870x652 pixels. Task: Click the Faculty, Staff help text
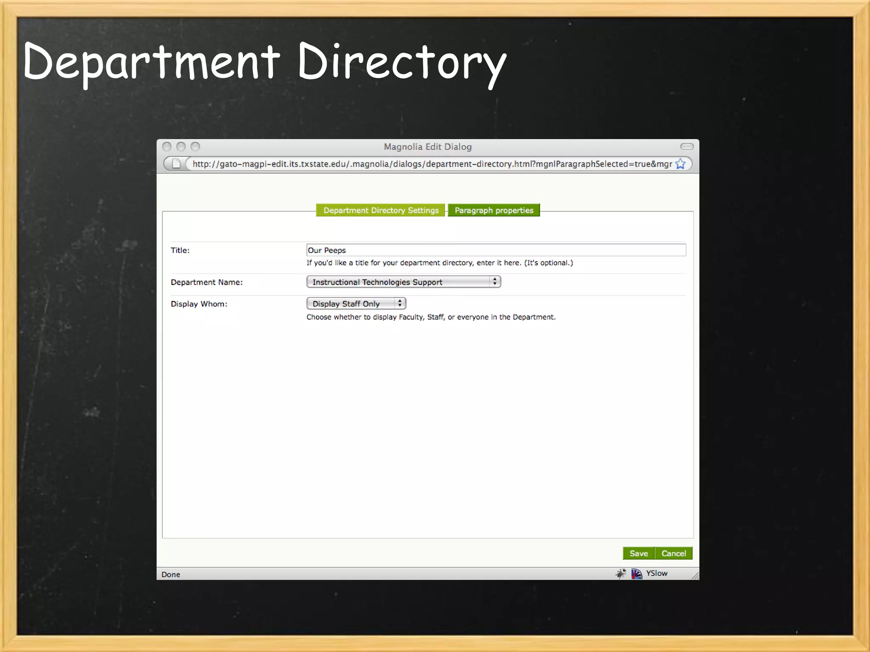pos(431,317)
